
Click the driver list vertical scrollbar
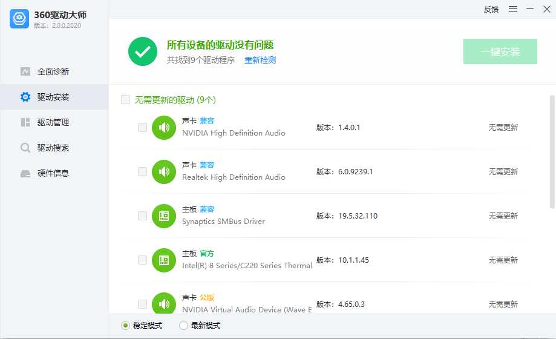[x=552, y=152]
